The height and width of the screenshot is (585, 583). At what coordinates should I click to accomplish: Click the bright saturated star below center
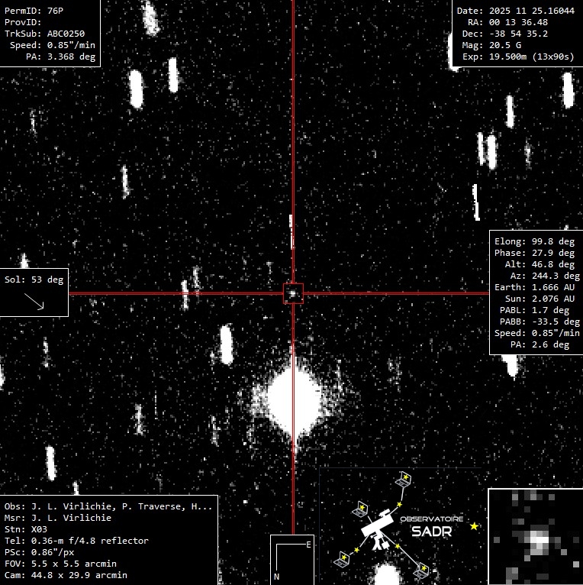(x=293, y=401)
